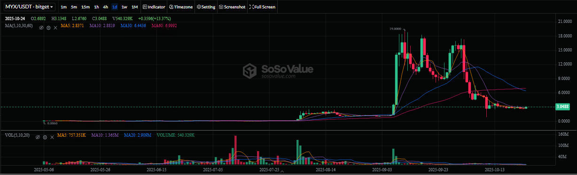Viewport: 577px width, 175px height.
Task: Hide the VOL indicator with eye icon
Action: click(38, 137)
